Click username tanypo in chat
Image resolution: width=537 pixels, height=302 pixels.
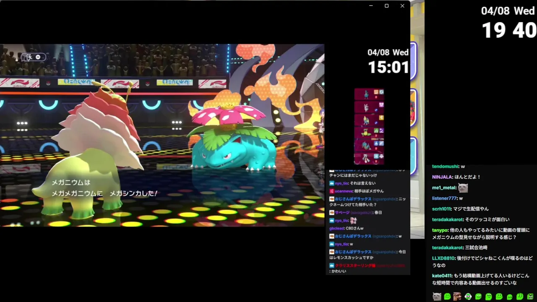click(x=440, y=230)
